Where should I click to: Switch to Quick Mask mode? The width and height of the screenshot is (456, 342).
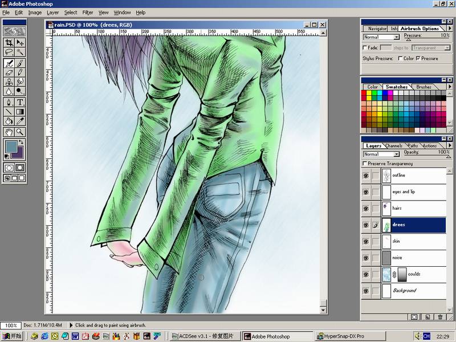(x=20, y=168)
